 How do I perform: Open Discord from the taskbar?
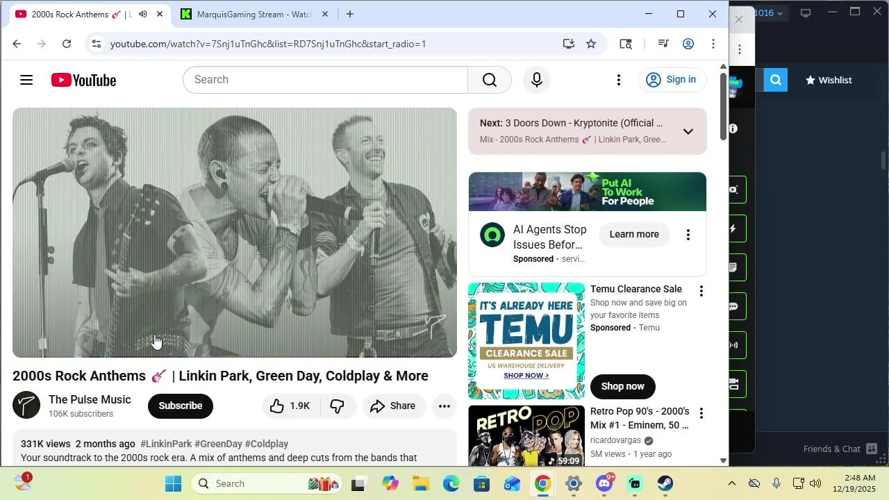(x=604, y=484)
